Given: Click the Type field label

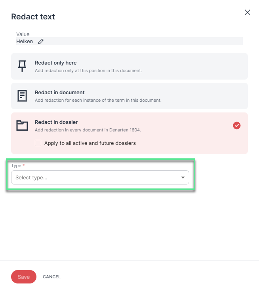Looking at the screenshot, I should [x=16, y=165].
